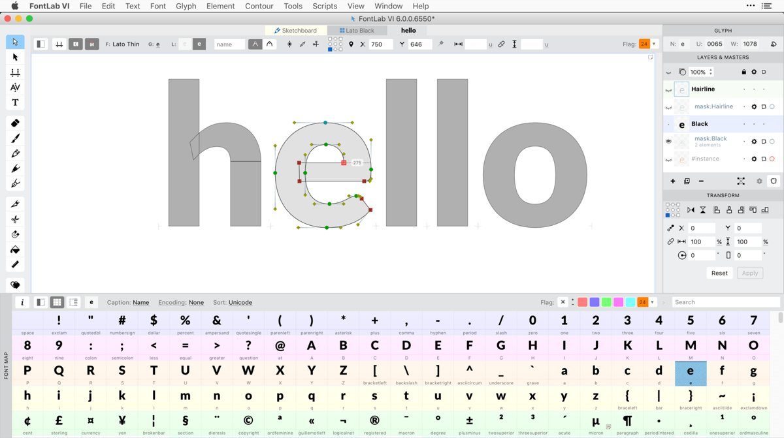Open font map flag color dropdown arrow

tap(652, 302)
